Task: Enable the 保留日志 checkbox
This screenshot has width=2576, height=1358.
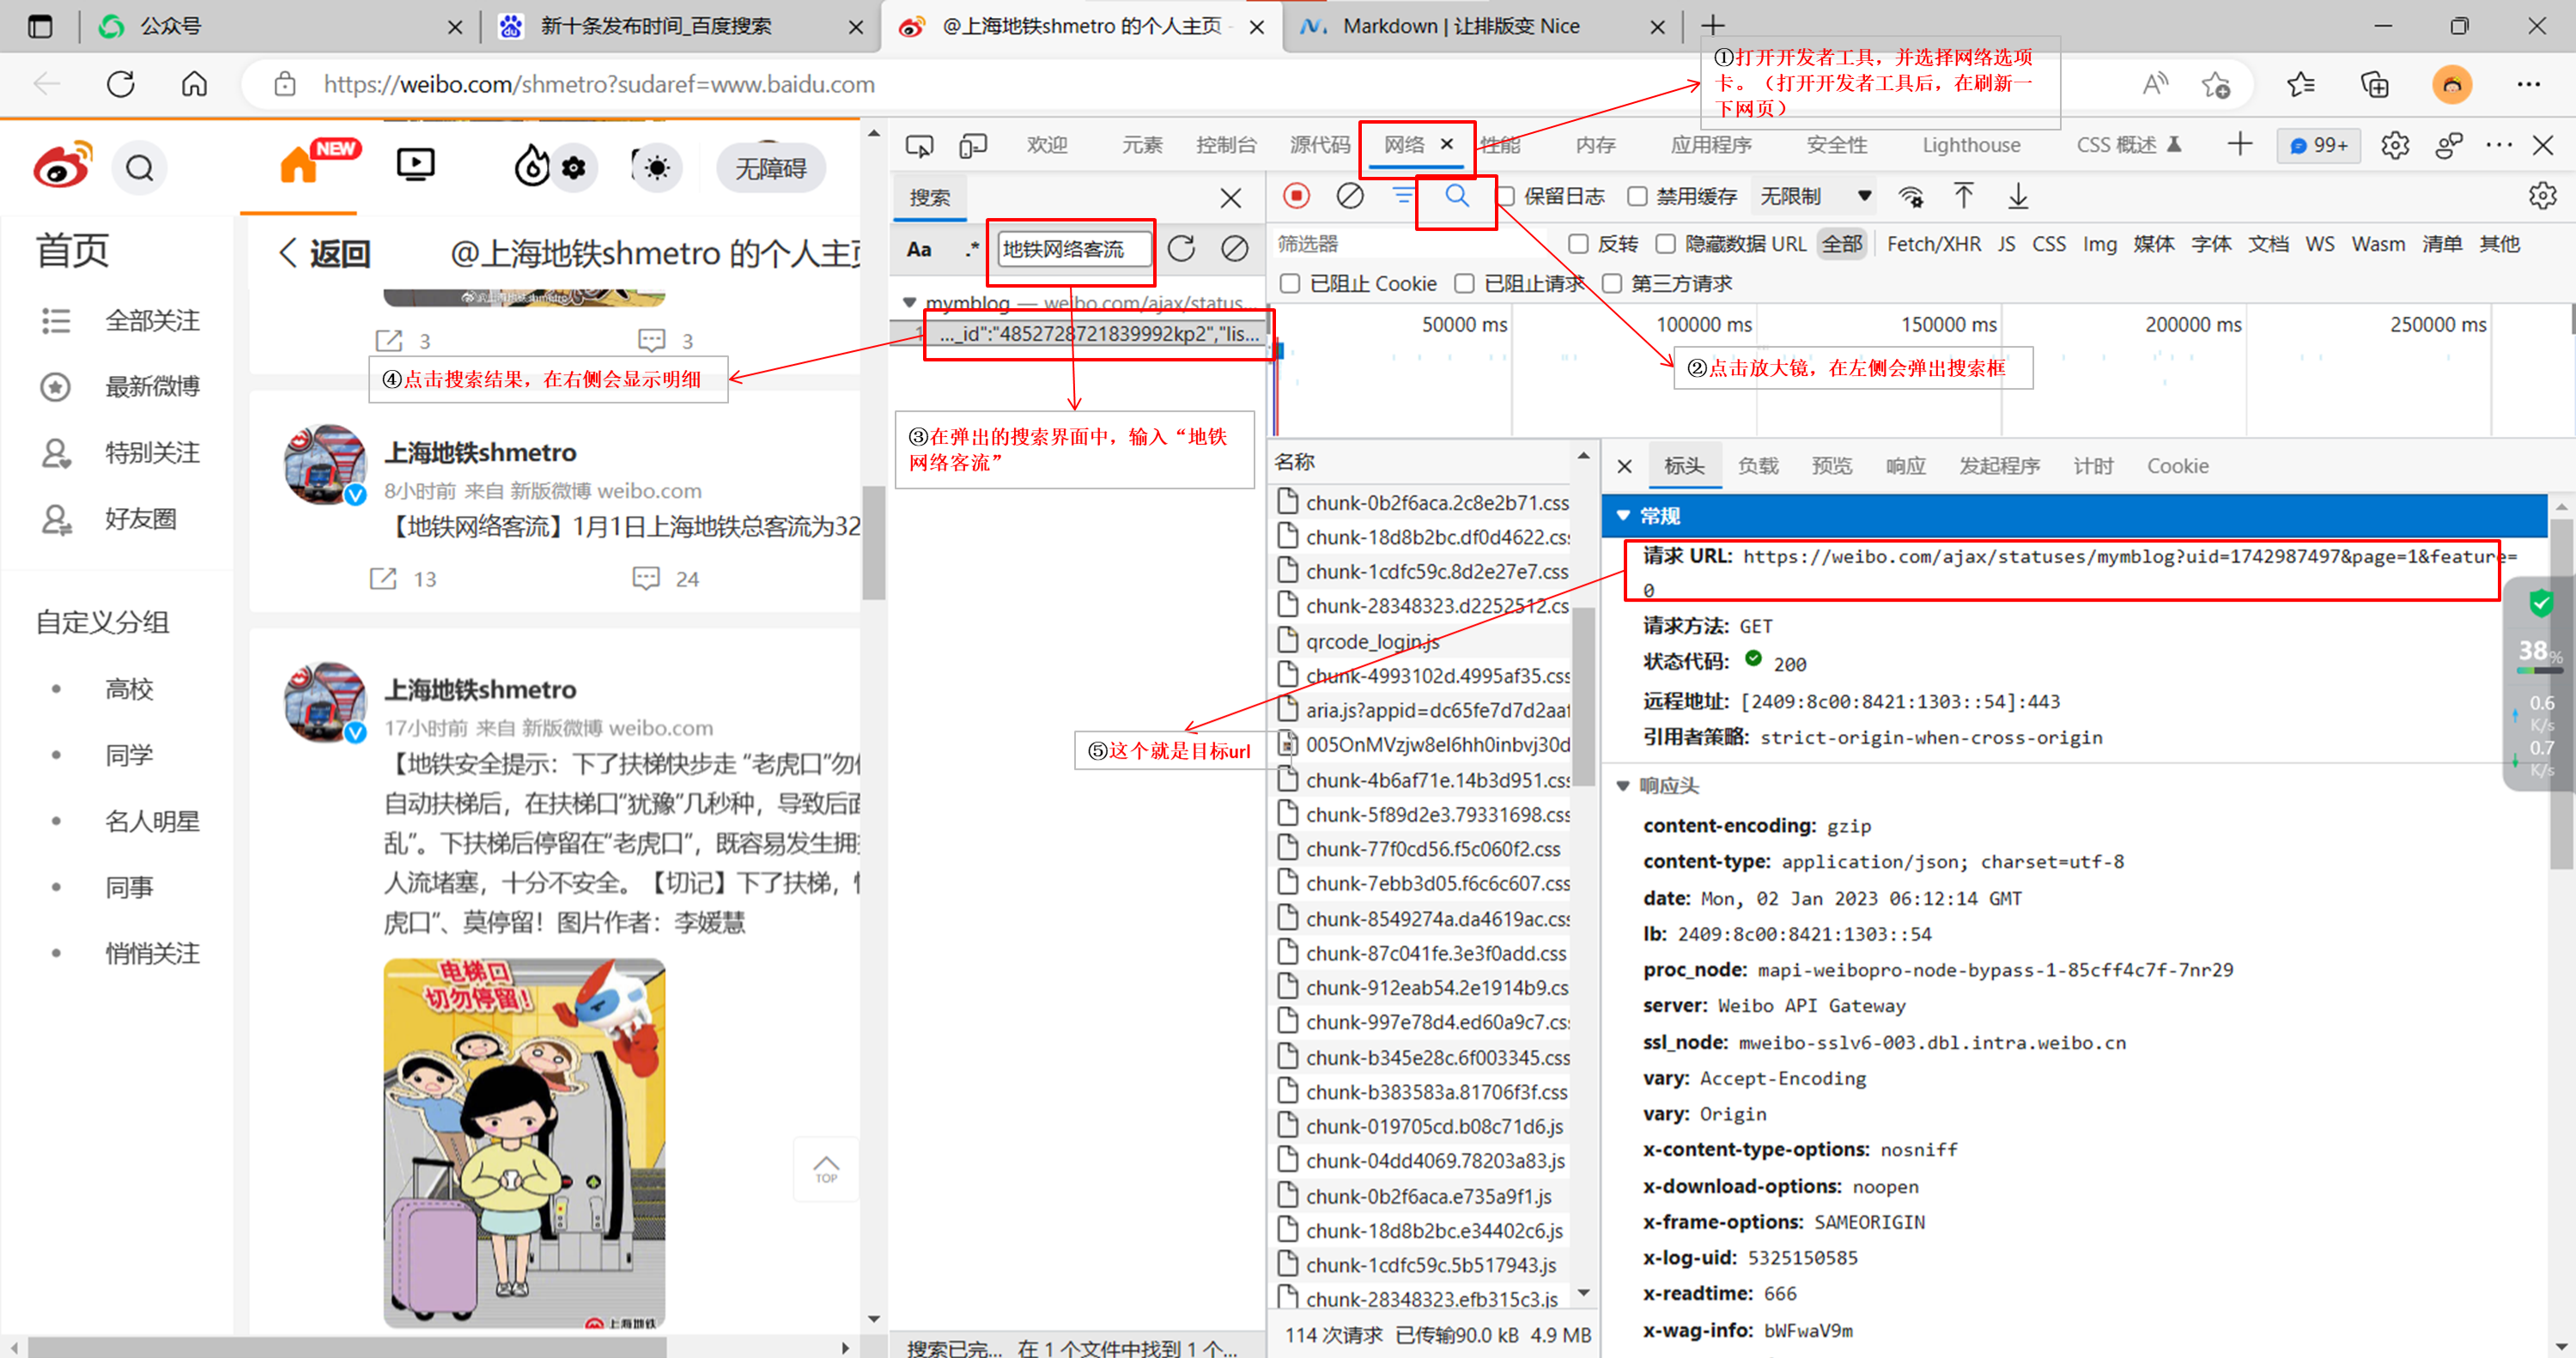Action: (1505, 196)
